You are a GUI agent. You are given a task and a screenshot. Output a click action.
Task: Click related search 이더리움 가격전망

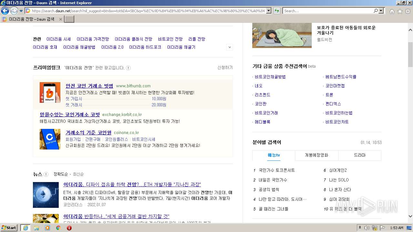(93, 39)
